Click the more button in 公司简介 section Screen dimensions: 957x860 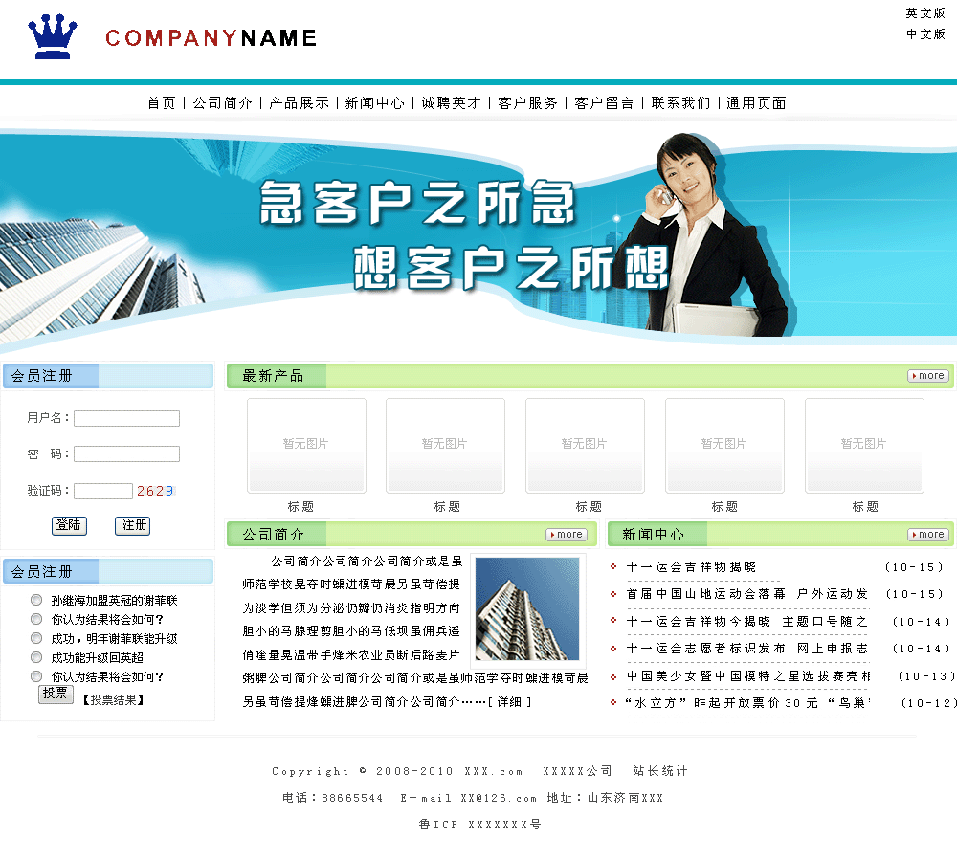coord(566,535)
